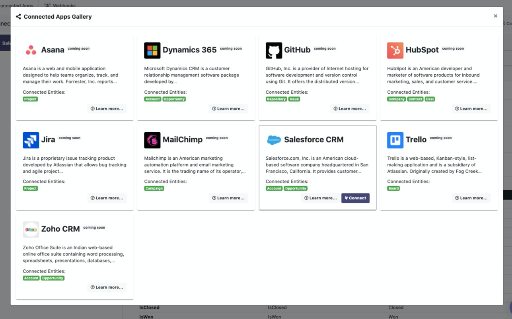Open Learn more for Trello
Image resolution: width=512 pixels, height=319 pixels.
point(471,198)
